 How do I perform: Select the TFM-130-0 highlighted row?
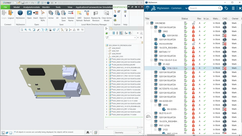[x=193, y=68]
